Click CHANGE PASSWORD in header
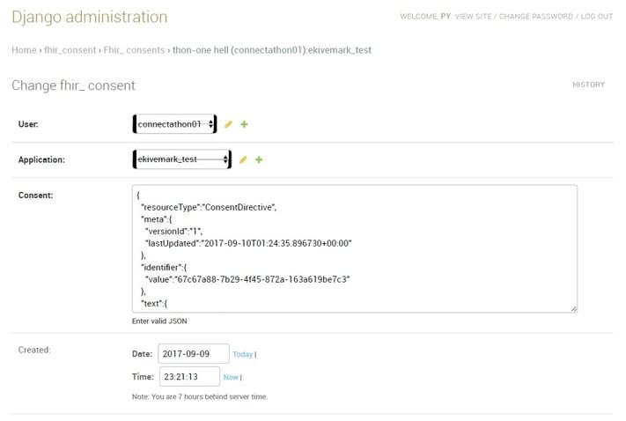This screenshot has width=626, height=421. 536,17
